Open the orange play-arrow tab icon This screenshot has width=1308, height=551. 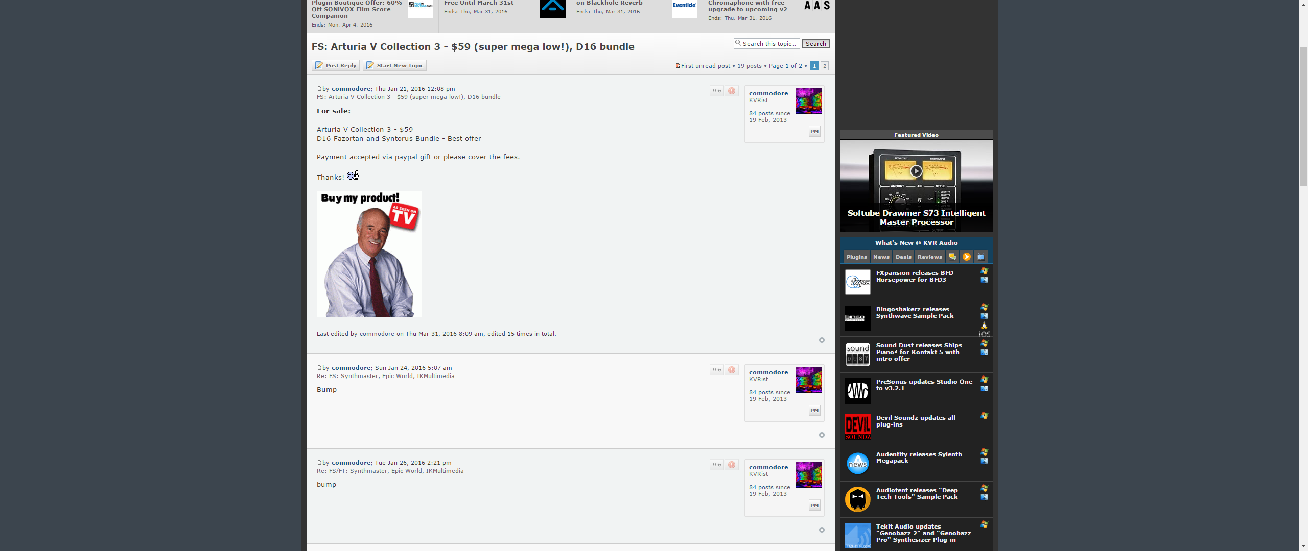(966, 257)
